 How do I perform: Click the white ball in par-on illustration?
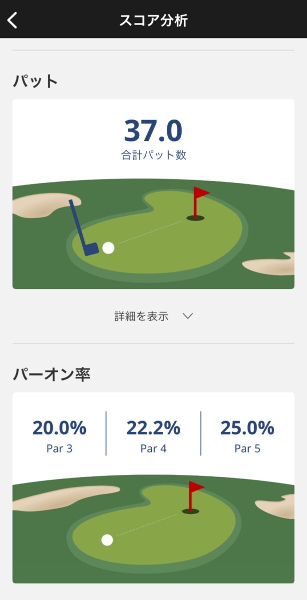[x=107, y=540]
